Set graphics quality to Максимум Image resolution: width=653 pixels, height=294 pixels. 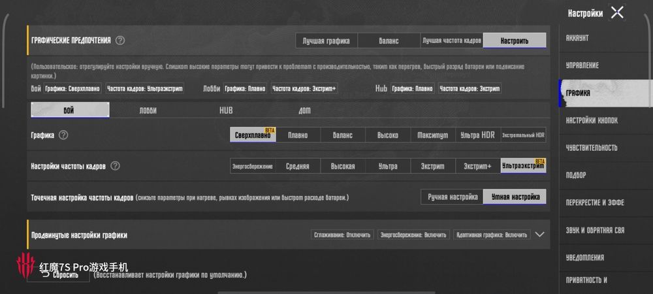coord(433,135)
